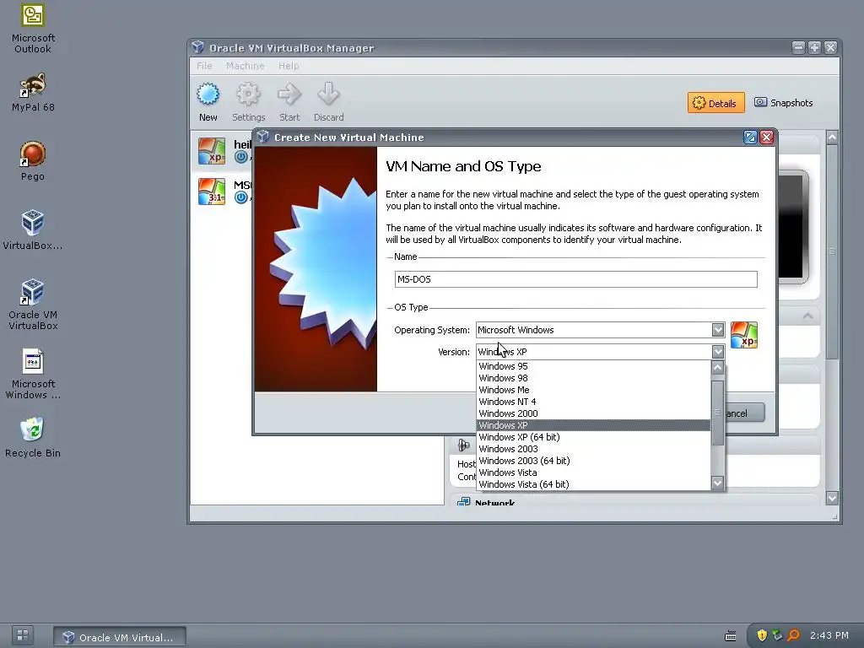The image size is (864, 648).
Task: Open the Microsoft Windows ... desktop file icon
Action: pos(33,374)
